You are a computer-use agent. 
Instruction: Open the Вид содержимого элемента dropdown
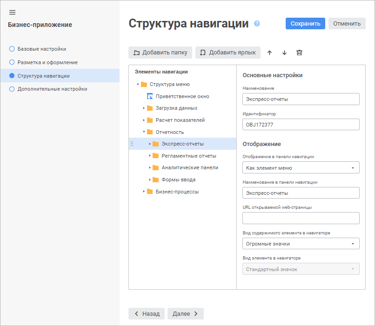point(301,244)
